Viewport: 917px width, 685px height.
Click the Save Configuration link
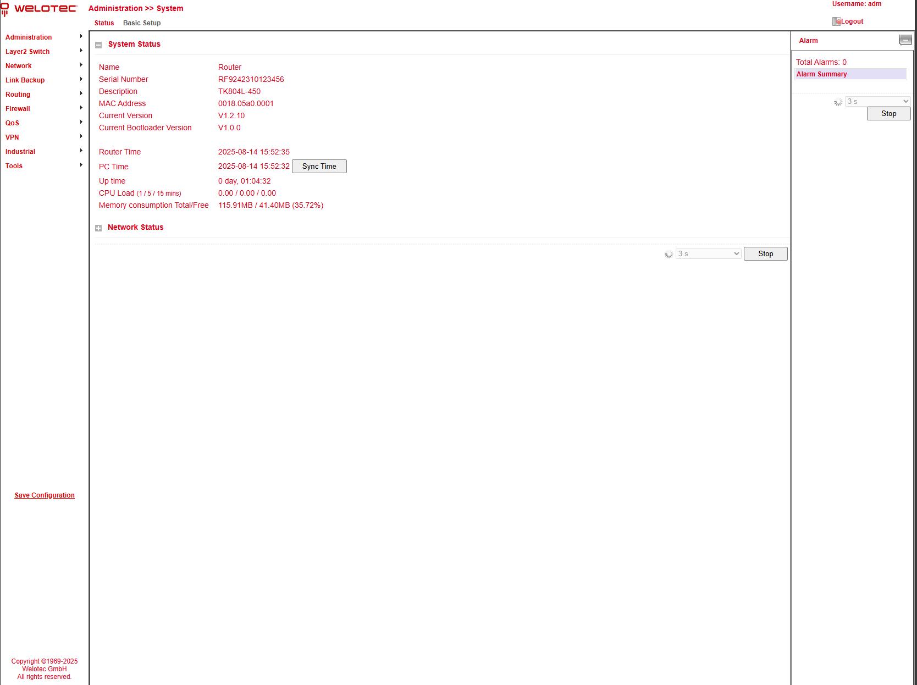pyautogui.click(x=45, y=495)
